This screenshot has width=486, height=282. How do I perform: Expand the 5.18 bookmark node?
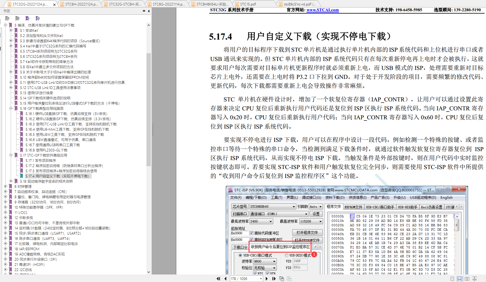[11, 181]
